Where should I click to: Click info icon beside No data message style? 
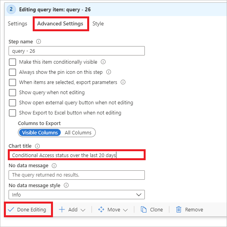point(66,185)
